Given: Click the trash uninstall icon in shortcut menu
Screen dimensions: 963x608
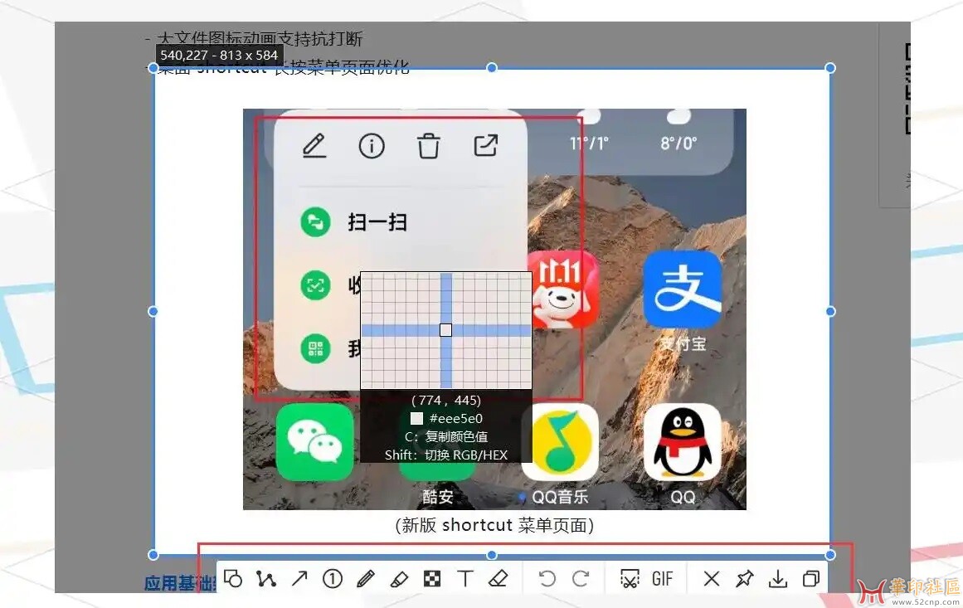Looking at the screenshot, I should [429, 146].
